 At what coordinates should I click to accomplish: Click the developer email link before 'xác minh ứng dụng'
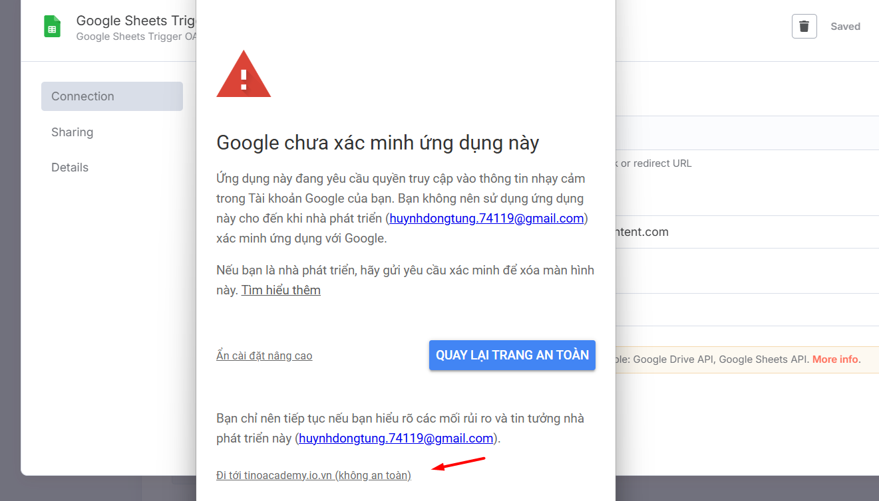point(487,218)
